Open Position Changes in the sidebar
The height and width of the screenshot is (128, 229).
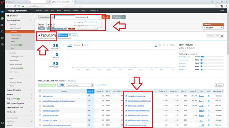coord(16,35)
